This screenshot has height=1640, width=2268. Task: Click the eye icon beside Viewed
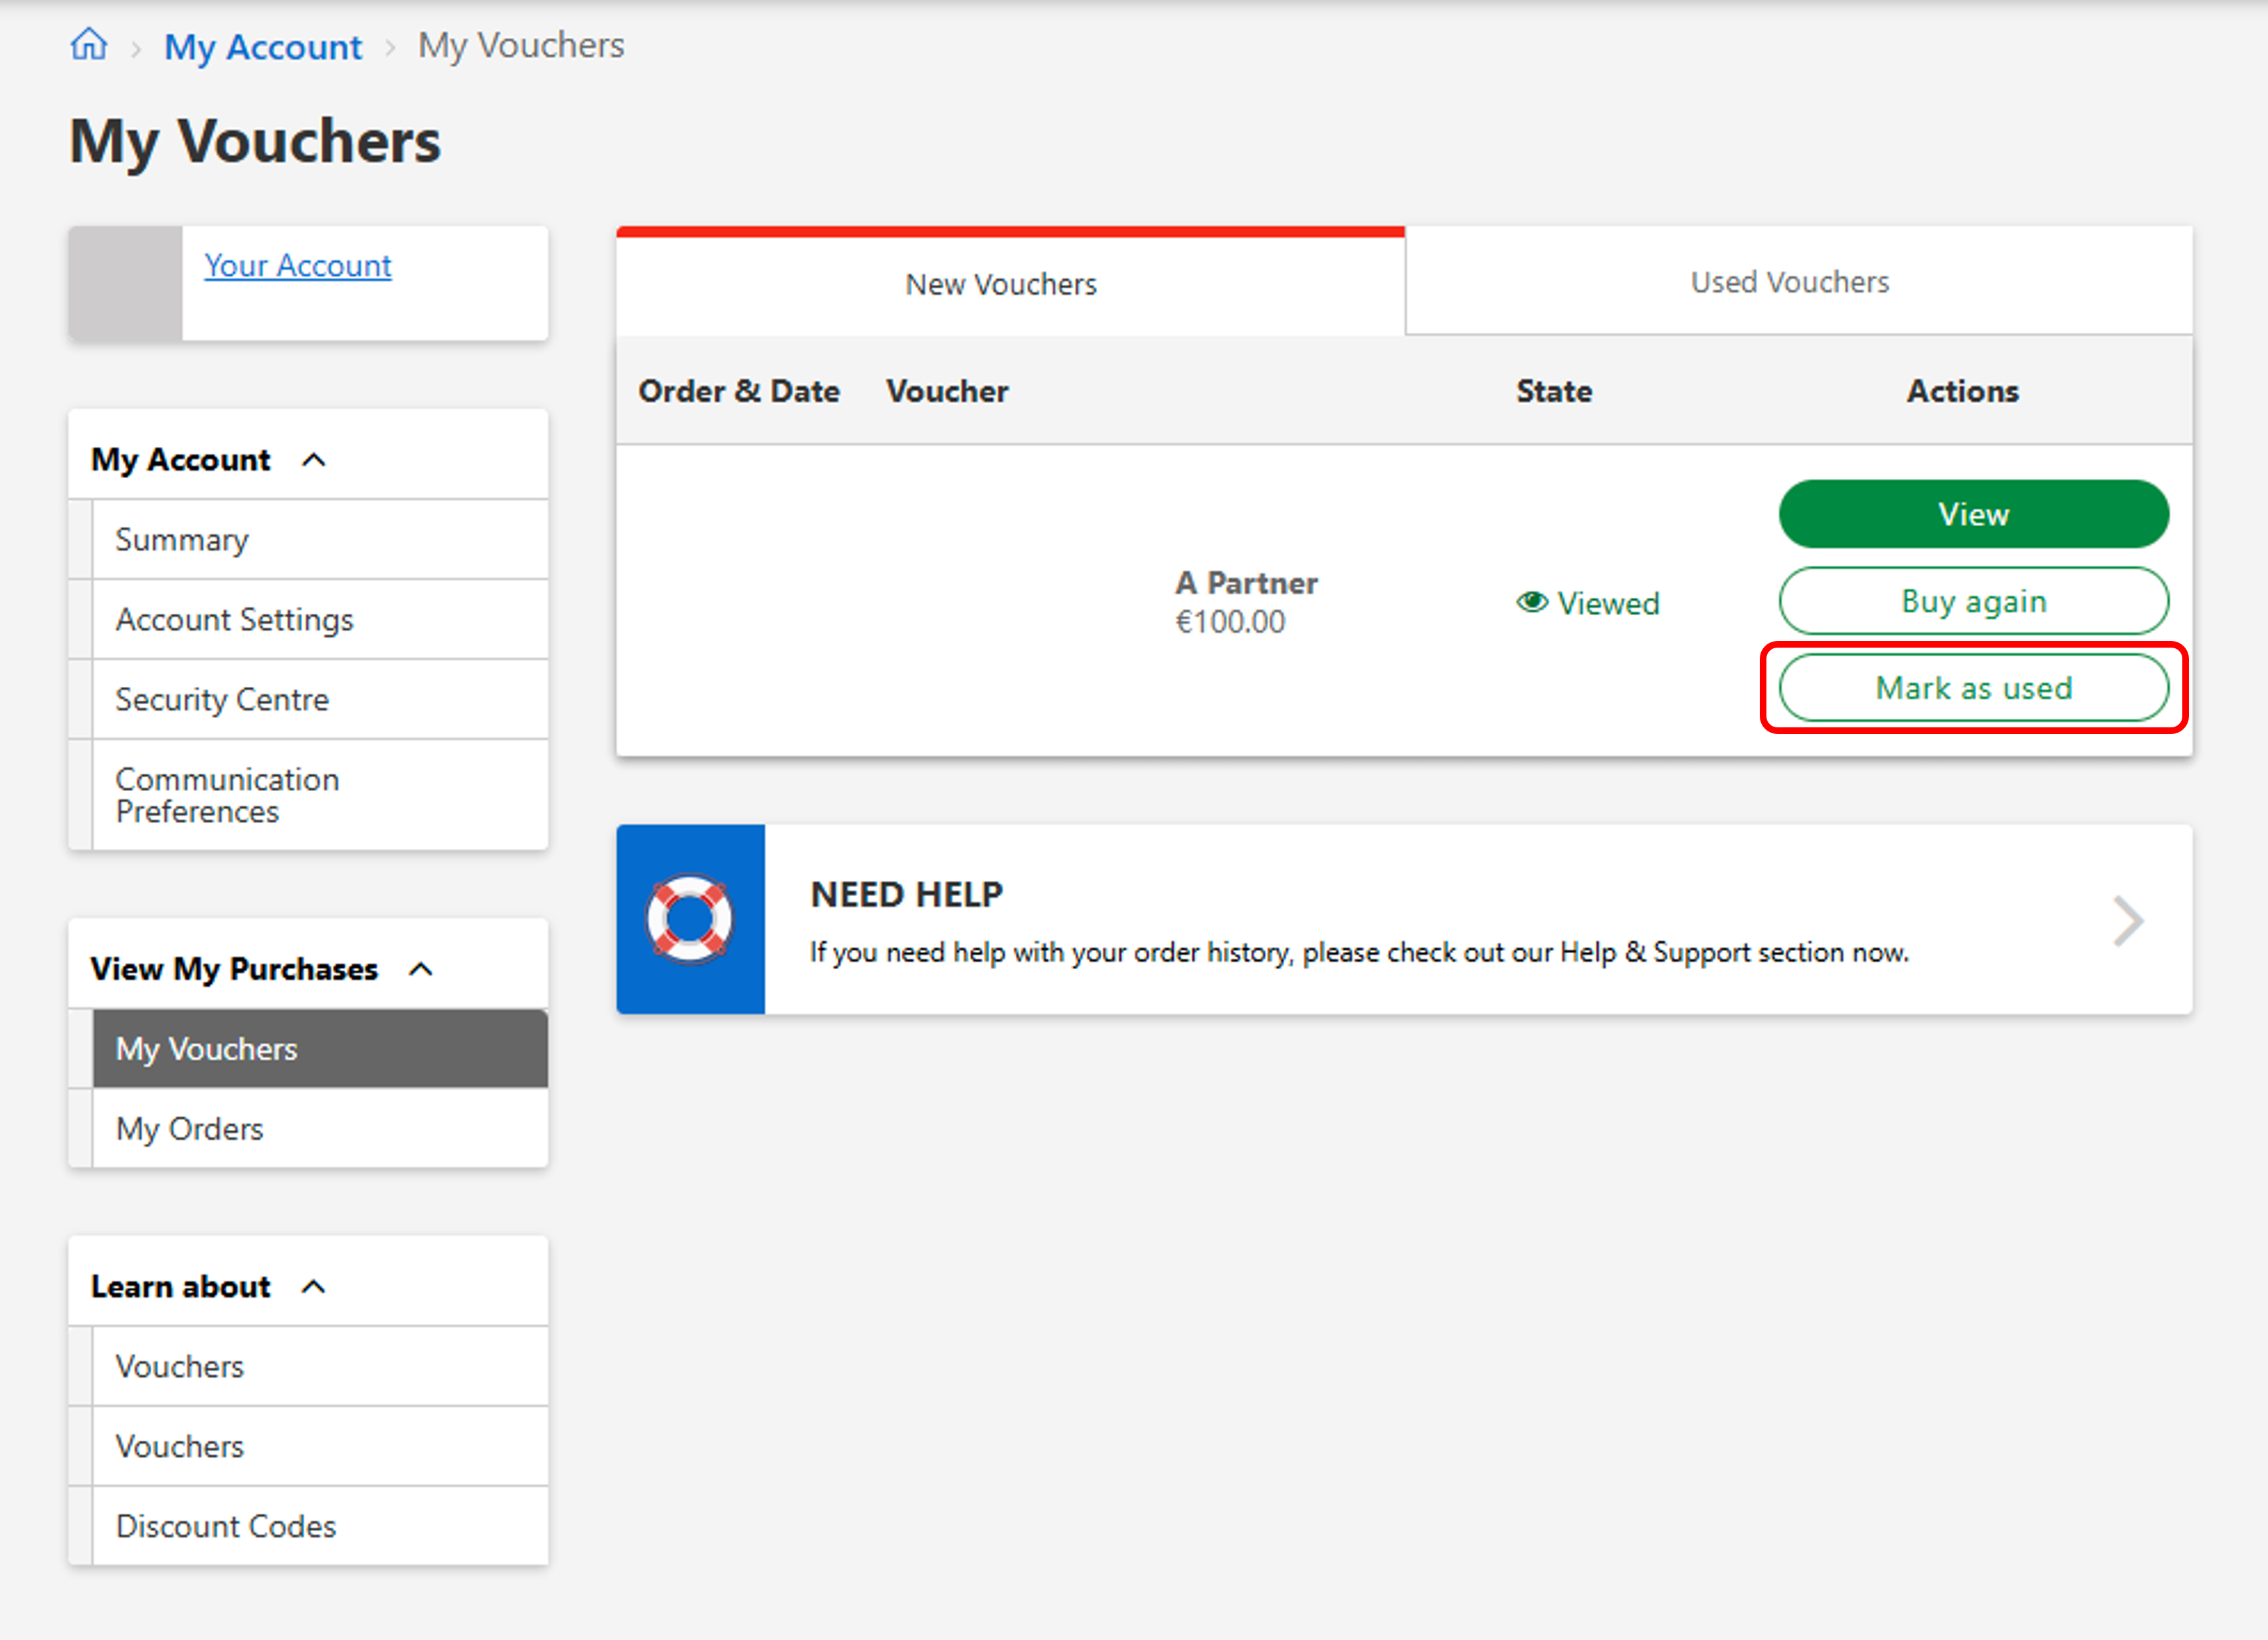tap(1532, 602)
